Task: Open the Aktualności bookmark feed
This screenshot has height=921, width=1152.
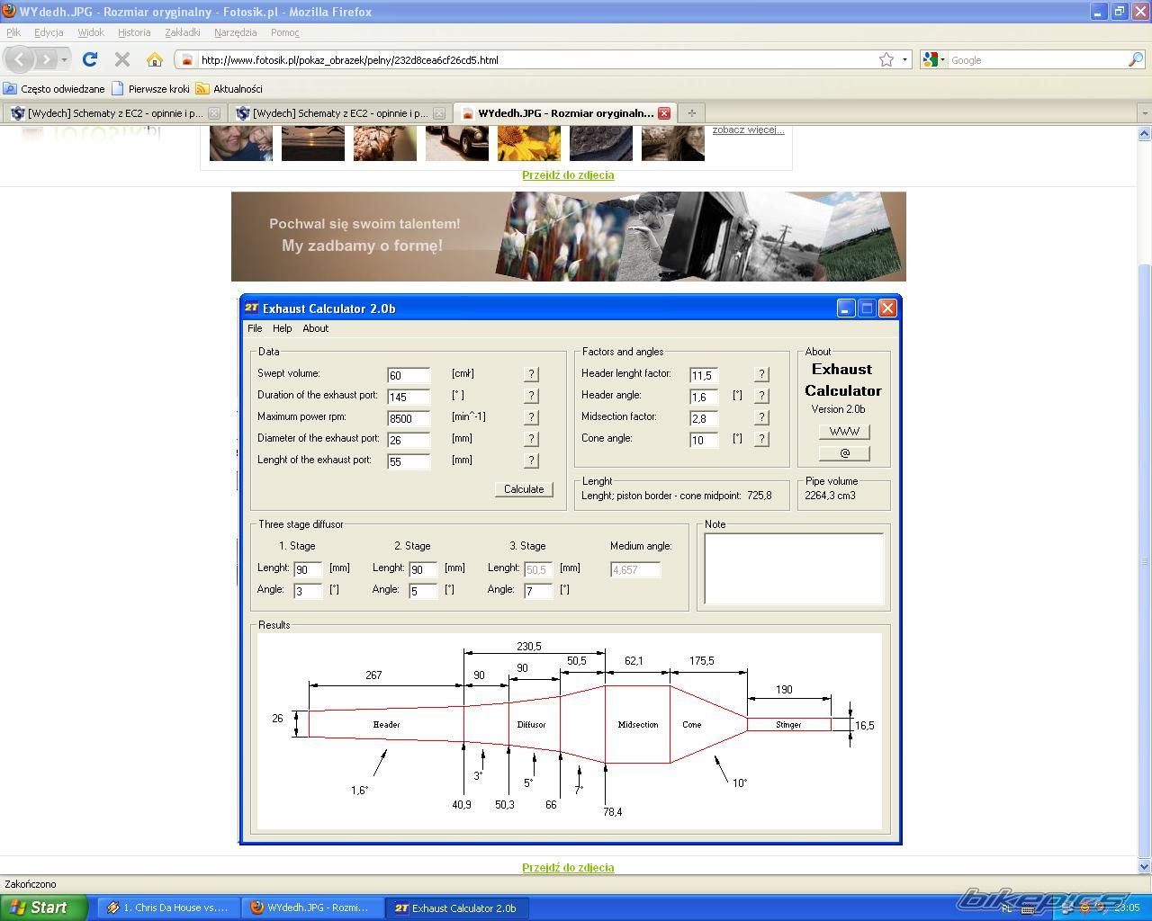Action: point(237,89)
